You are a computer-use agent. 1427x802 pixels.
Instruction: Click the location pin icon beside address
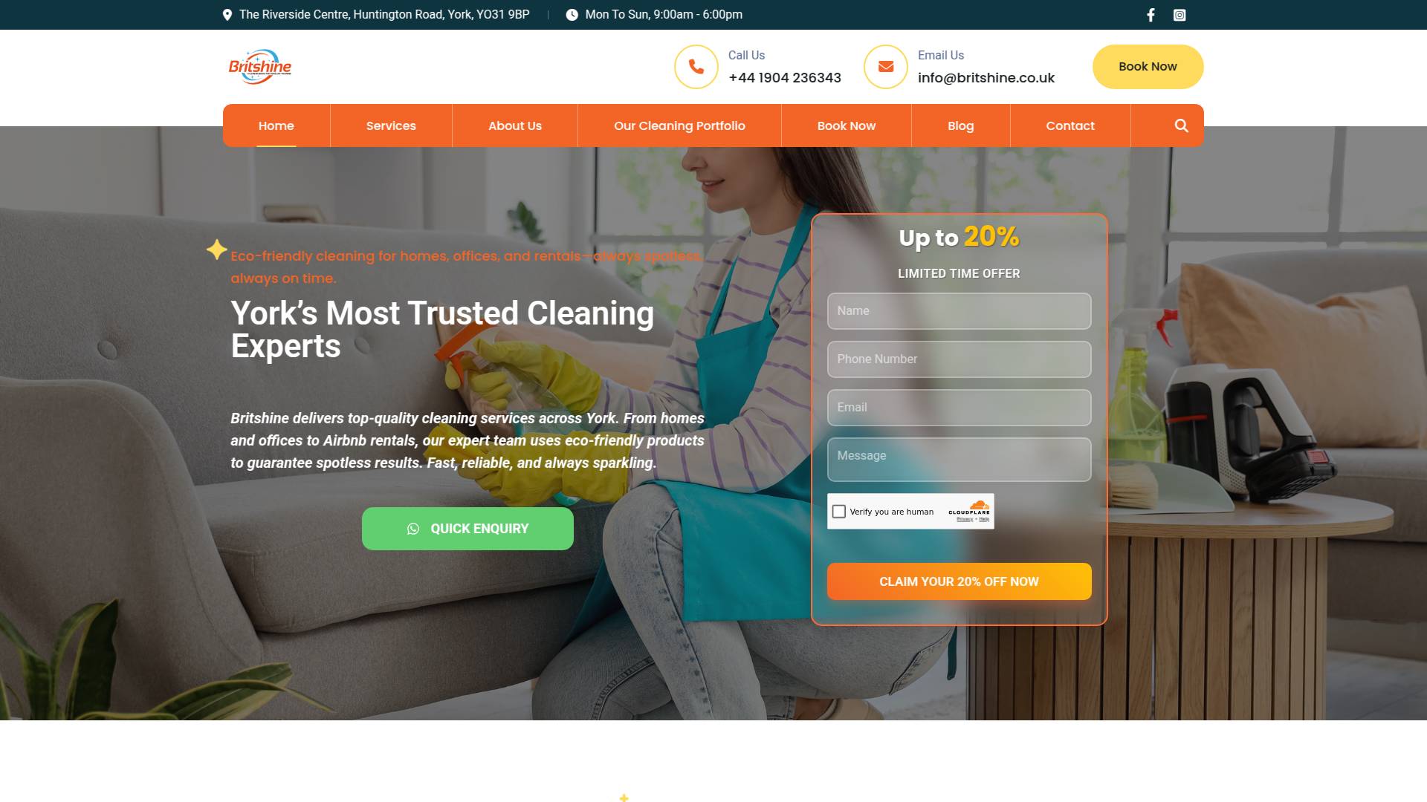[x=227, y=15]
